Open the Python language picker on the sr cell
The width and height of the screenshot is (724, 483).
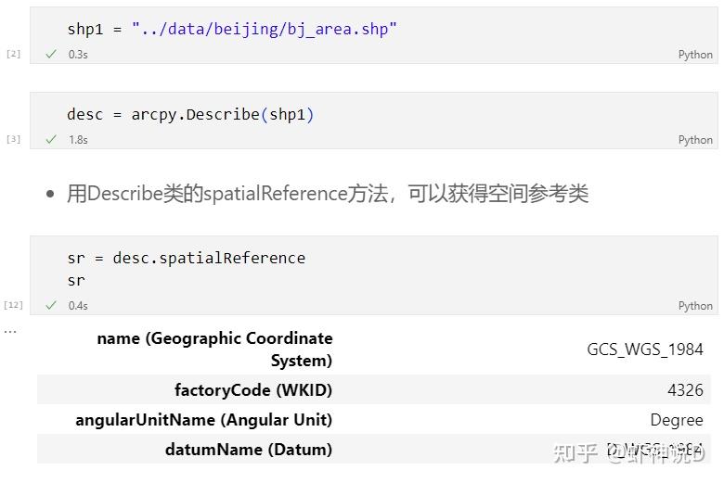(695, 306)
